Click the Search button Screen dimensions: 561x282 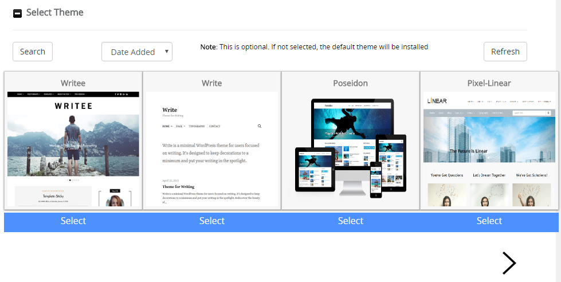[x=33, y=52]
